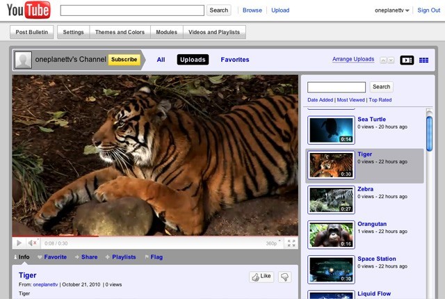This screenshot has width=445, height=299.
Task: Select the Info tab below video
Action: [x=22, y=257]
